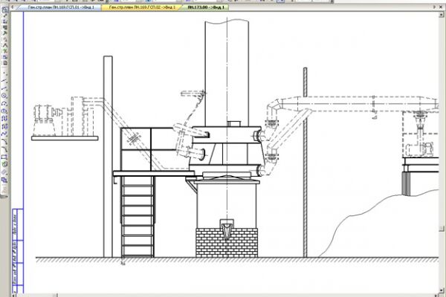Click the scroll-left arrow at bottom left
Viewport: 446px width, 297px height.
tap(15, 295)
